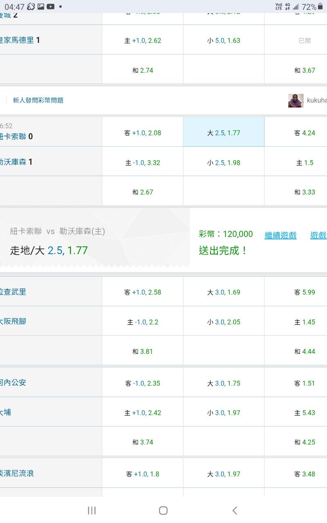
Task: Choose 小 3.0, 2.05 under odds
Action: [x=224, y=322]
